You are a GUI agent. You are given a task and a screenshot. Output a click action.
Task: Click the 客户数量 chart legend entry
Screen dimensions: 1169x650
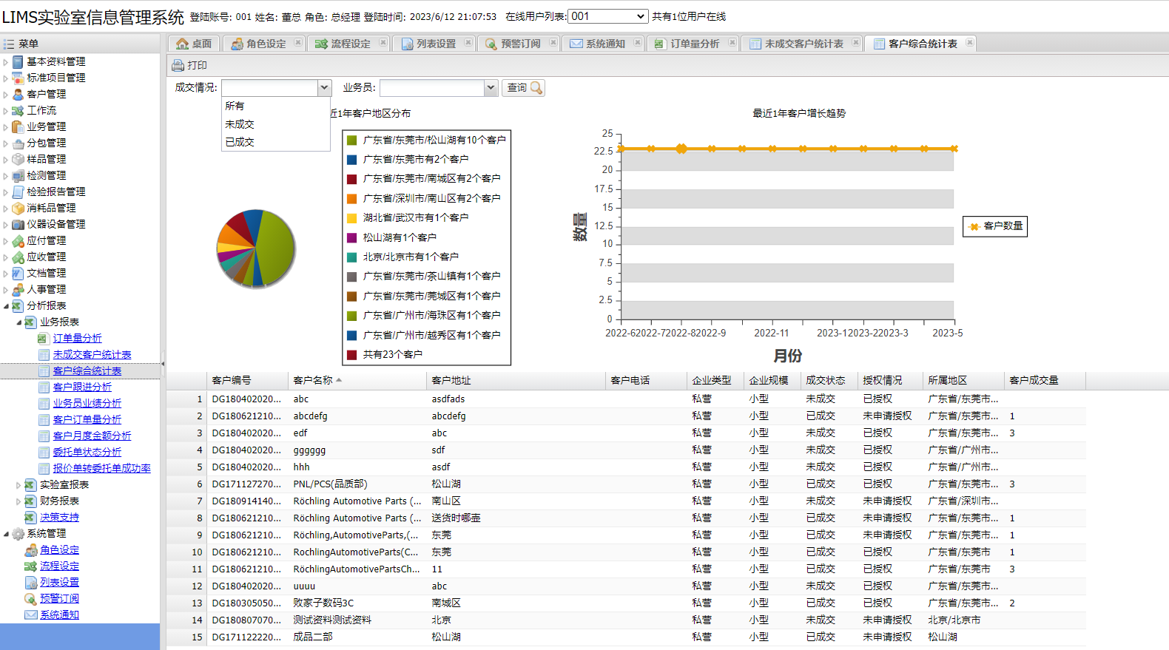click(x=995, y=226)
